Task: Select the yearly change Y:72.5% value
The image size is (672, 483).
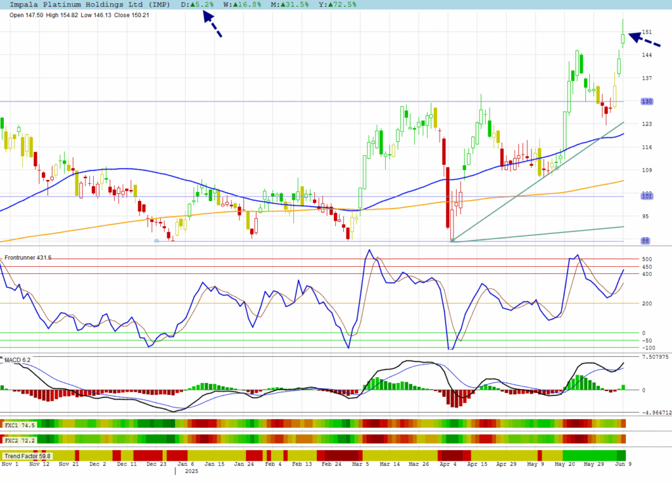Action: (337, 5)
